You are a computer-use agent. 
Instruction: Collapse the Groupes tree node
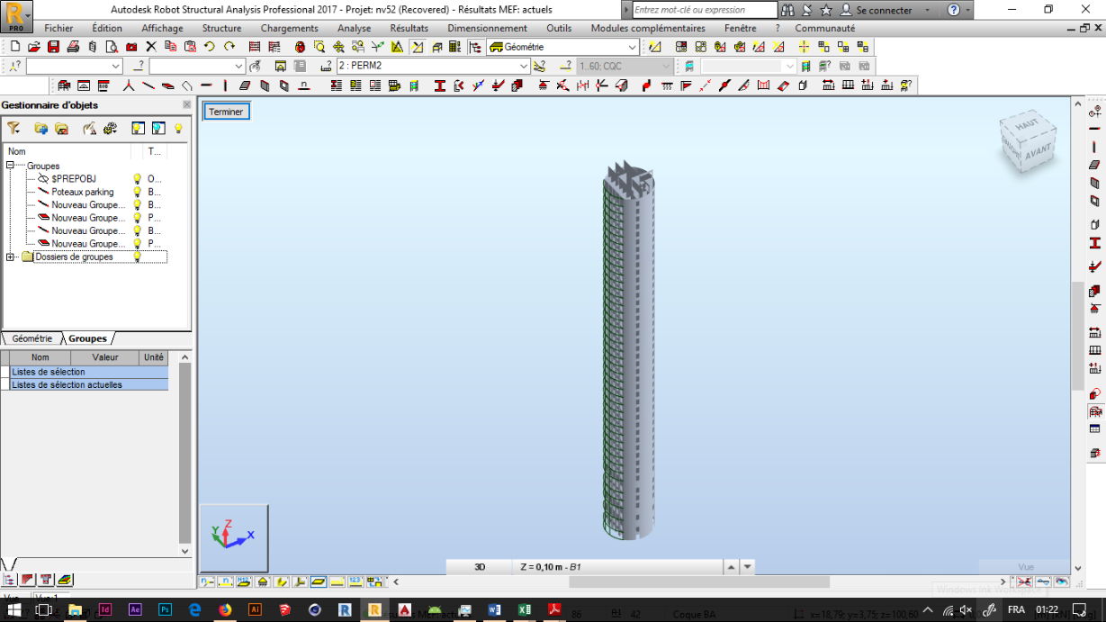point(11,166)
